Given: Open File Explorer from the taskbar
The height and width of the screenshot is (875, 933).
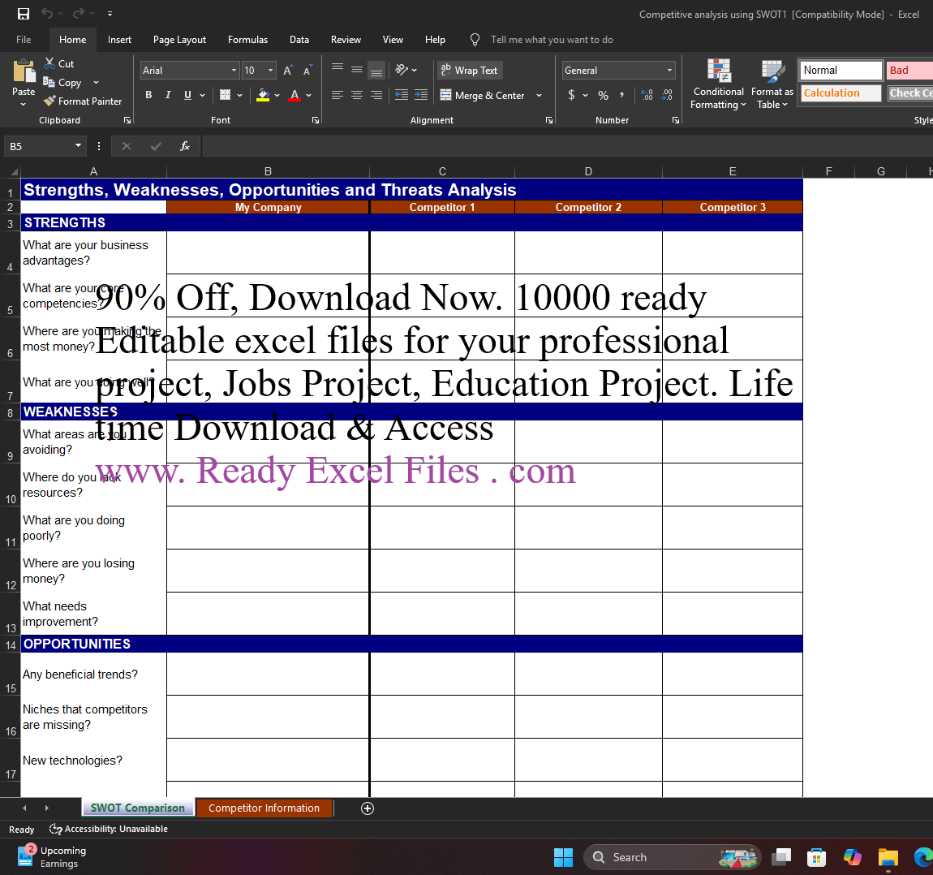Looking at the screenshot, I should 888,857.
